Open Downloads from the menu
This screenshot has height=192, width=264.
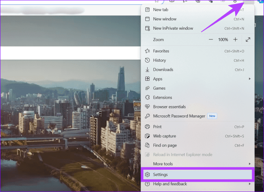tap(197, 70)
